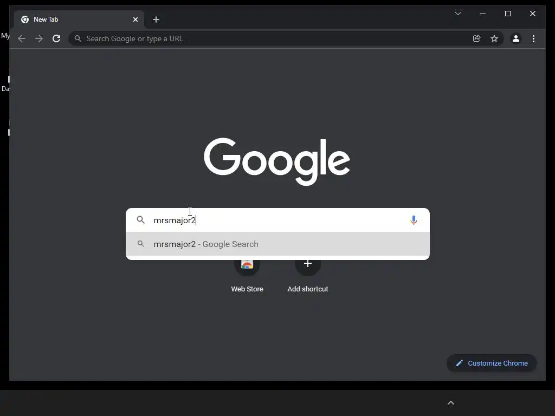
Task: Close the Chrome window
Action: click(533, 14)
